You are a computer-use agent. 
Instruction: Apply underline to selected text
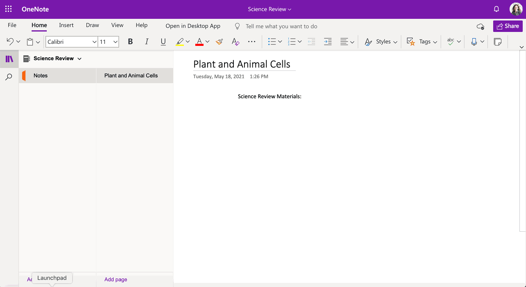163,41
